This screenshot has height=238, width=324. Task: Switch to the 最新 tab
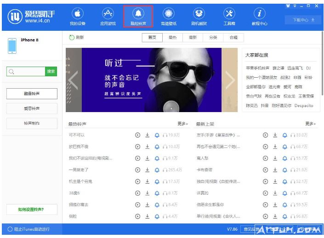[193, 37]
